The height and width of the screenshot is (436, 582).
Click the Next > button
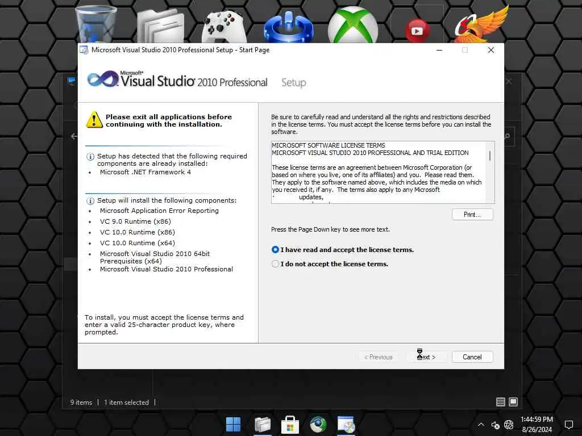click(x=426, y=357)
